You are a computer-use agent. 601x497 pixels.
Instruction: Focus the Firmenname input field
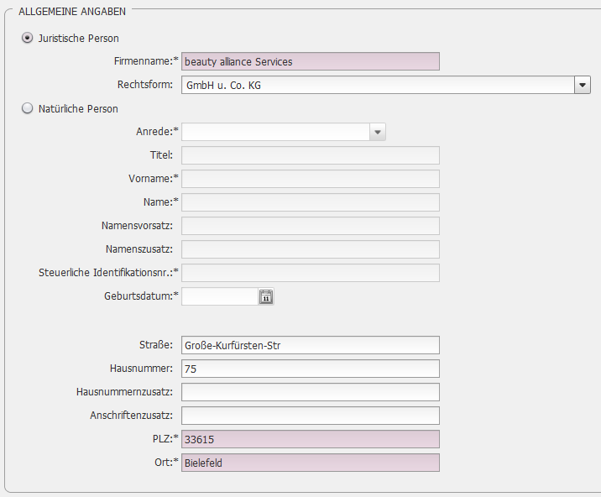[311, 61]
